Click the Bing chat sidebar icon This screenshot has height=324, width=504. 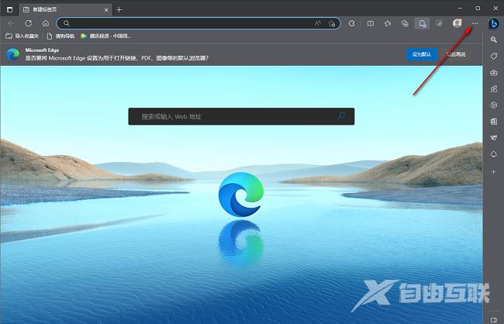[493, 23]
